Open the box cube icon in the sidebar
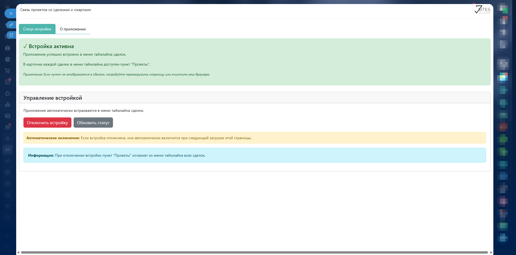Viewport: 516px width, 255px height. (x=8, y=138)
